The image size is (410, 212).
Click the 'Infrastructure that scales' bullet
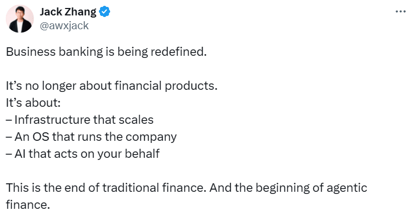coord(79,120)
